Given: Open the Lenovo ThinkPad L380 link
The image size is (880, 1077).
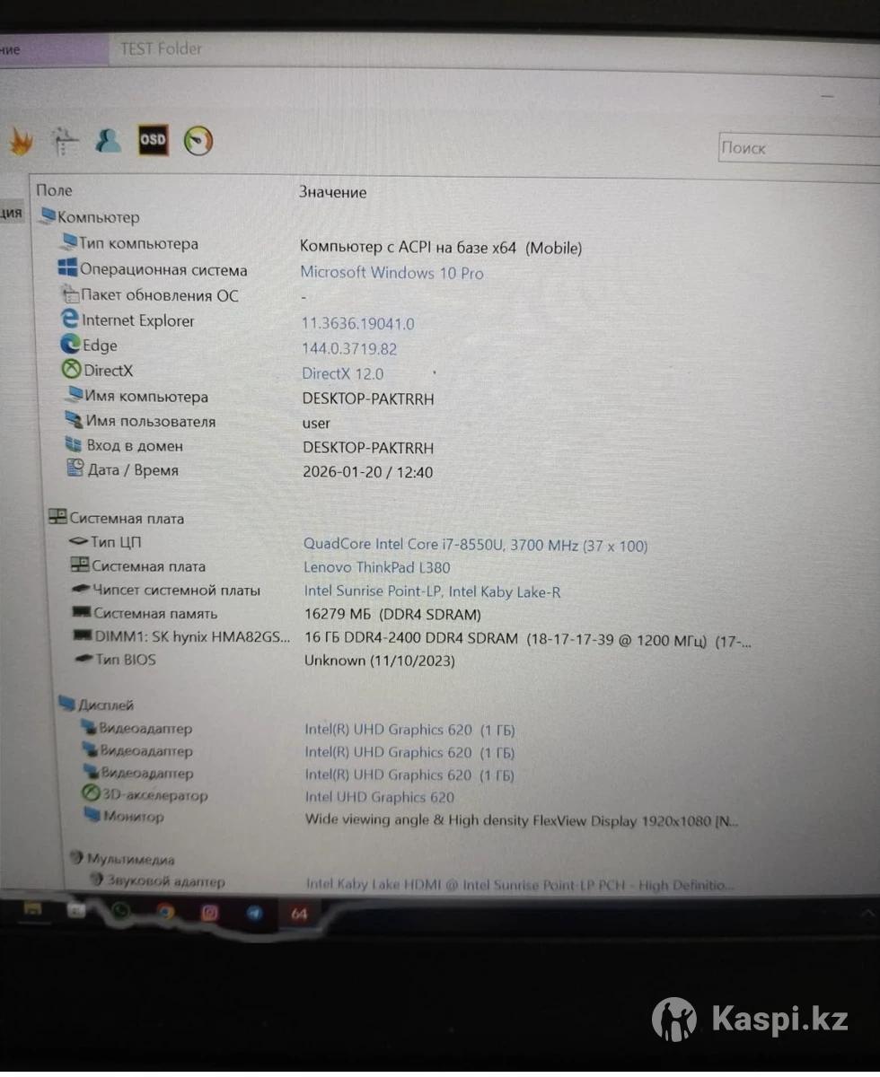Looking at the screenshot, I should pos(377,567).
